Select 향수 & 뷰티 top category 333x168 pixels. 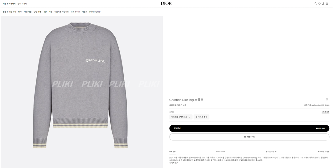click(x=22, y=4)
